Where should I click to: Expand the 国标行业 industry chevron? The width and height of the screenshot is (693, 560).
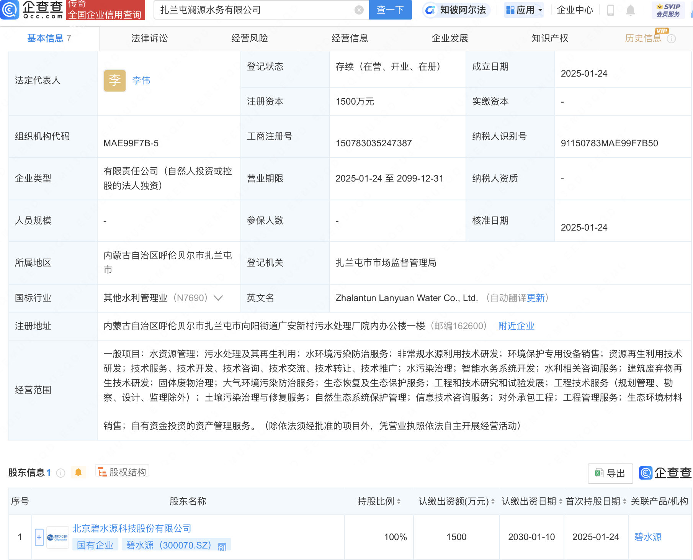218,298
